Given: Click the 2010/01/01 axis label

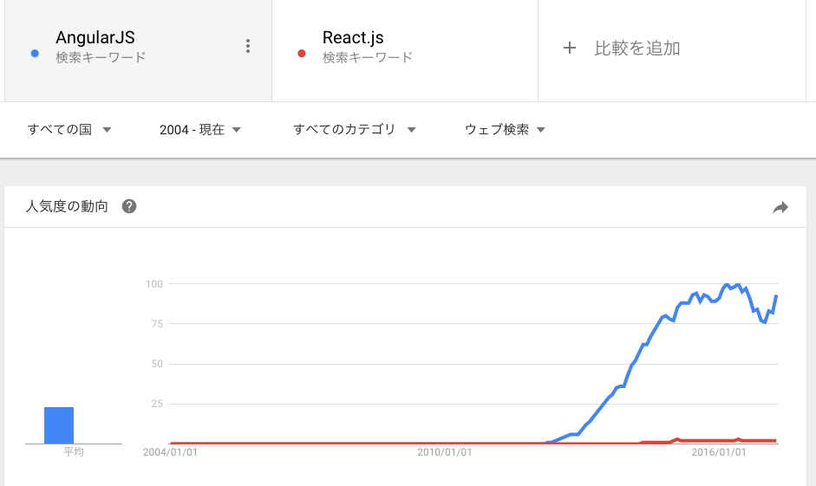Looking at the screenshot, I should (445, 452).
